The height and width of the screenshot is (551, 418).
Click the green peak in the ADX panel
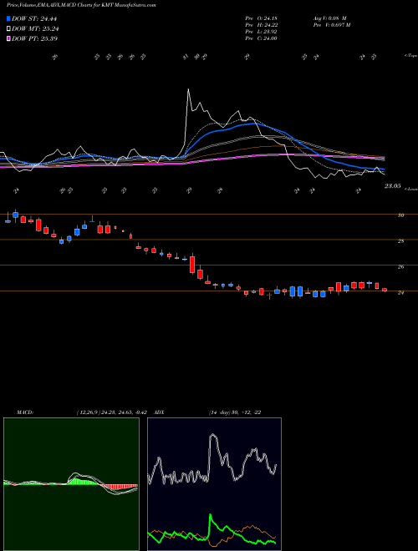pyautogui.click(x=211, y=515)
